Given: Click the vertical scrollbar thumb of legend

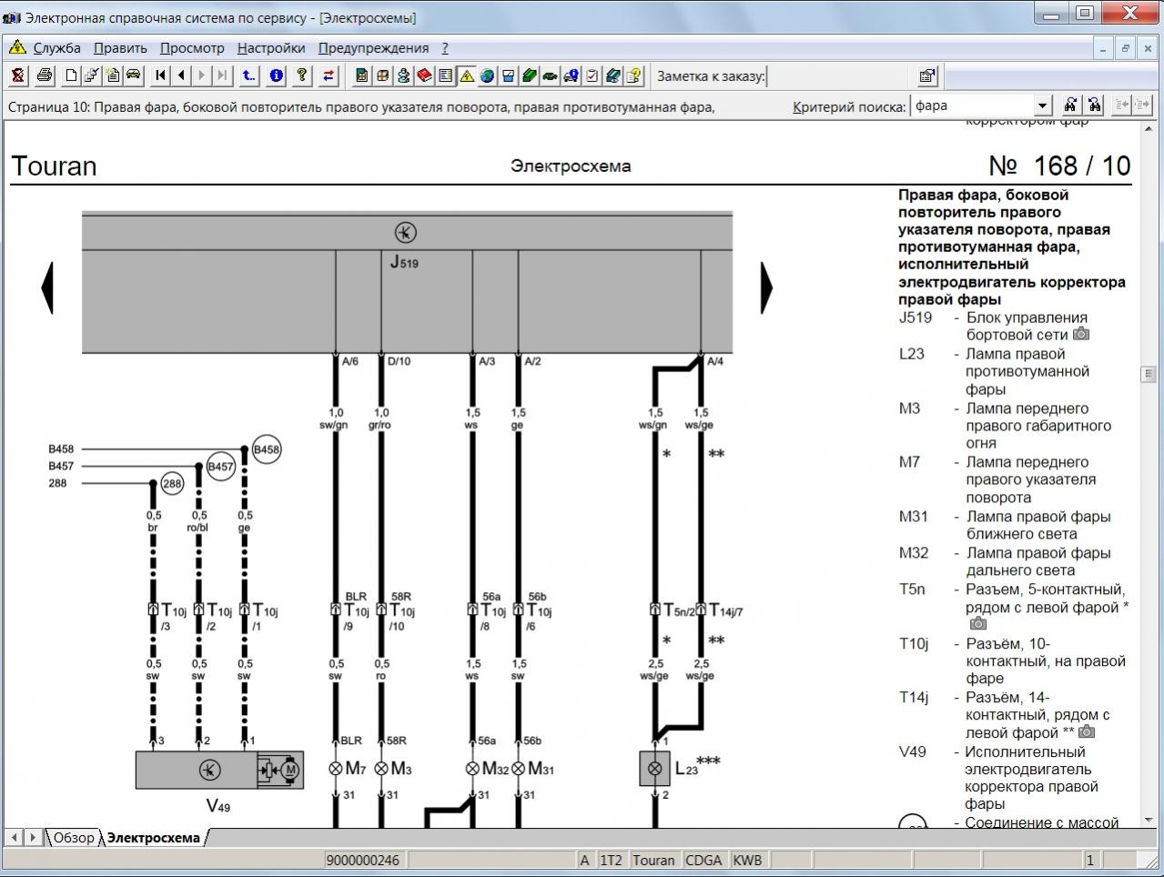Looking at the screenshot, I should (x=1148, y=374).
